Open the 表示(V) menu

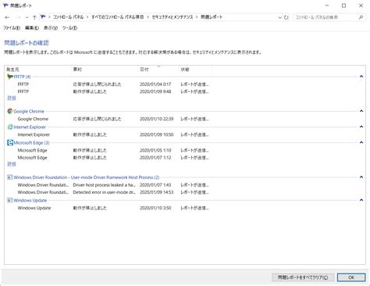tap(51, 28)
